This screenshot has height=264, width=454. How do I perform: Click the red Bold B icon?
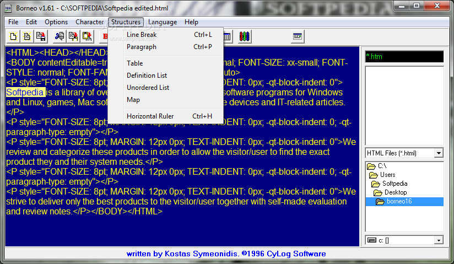click(105, 36)
